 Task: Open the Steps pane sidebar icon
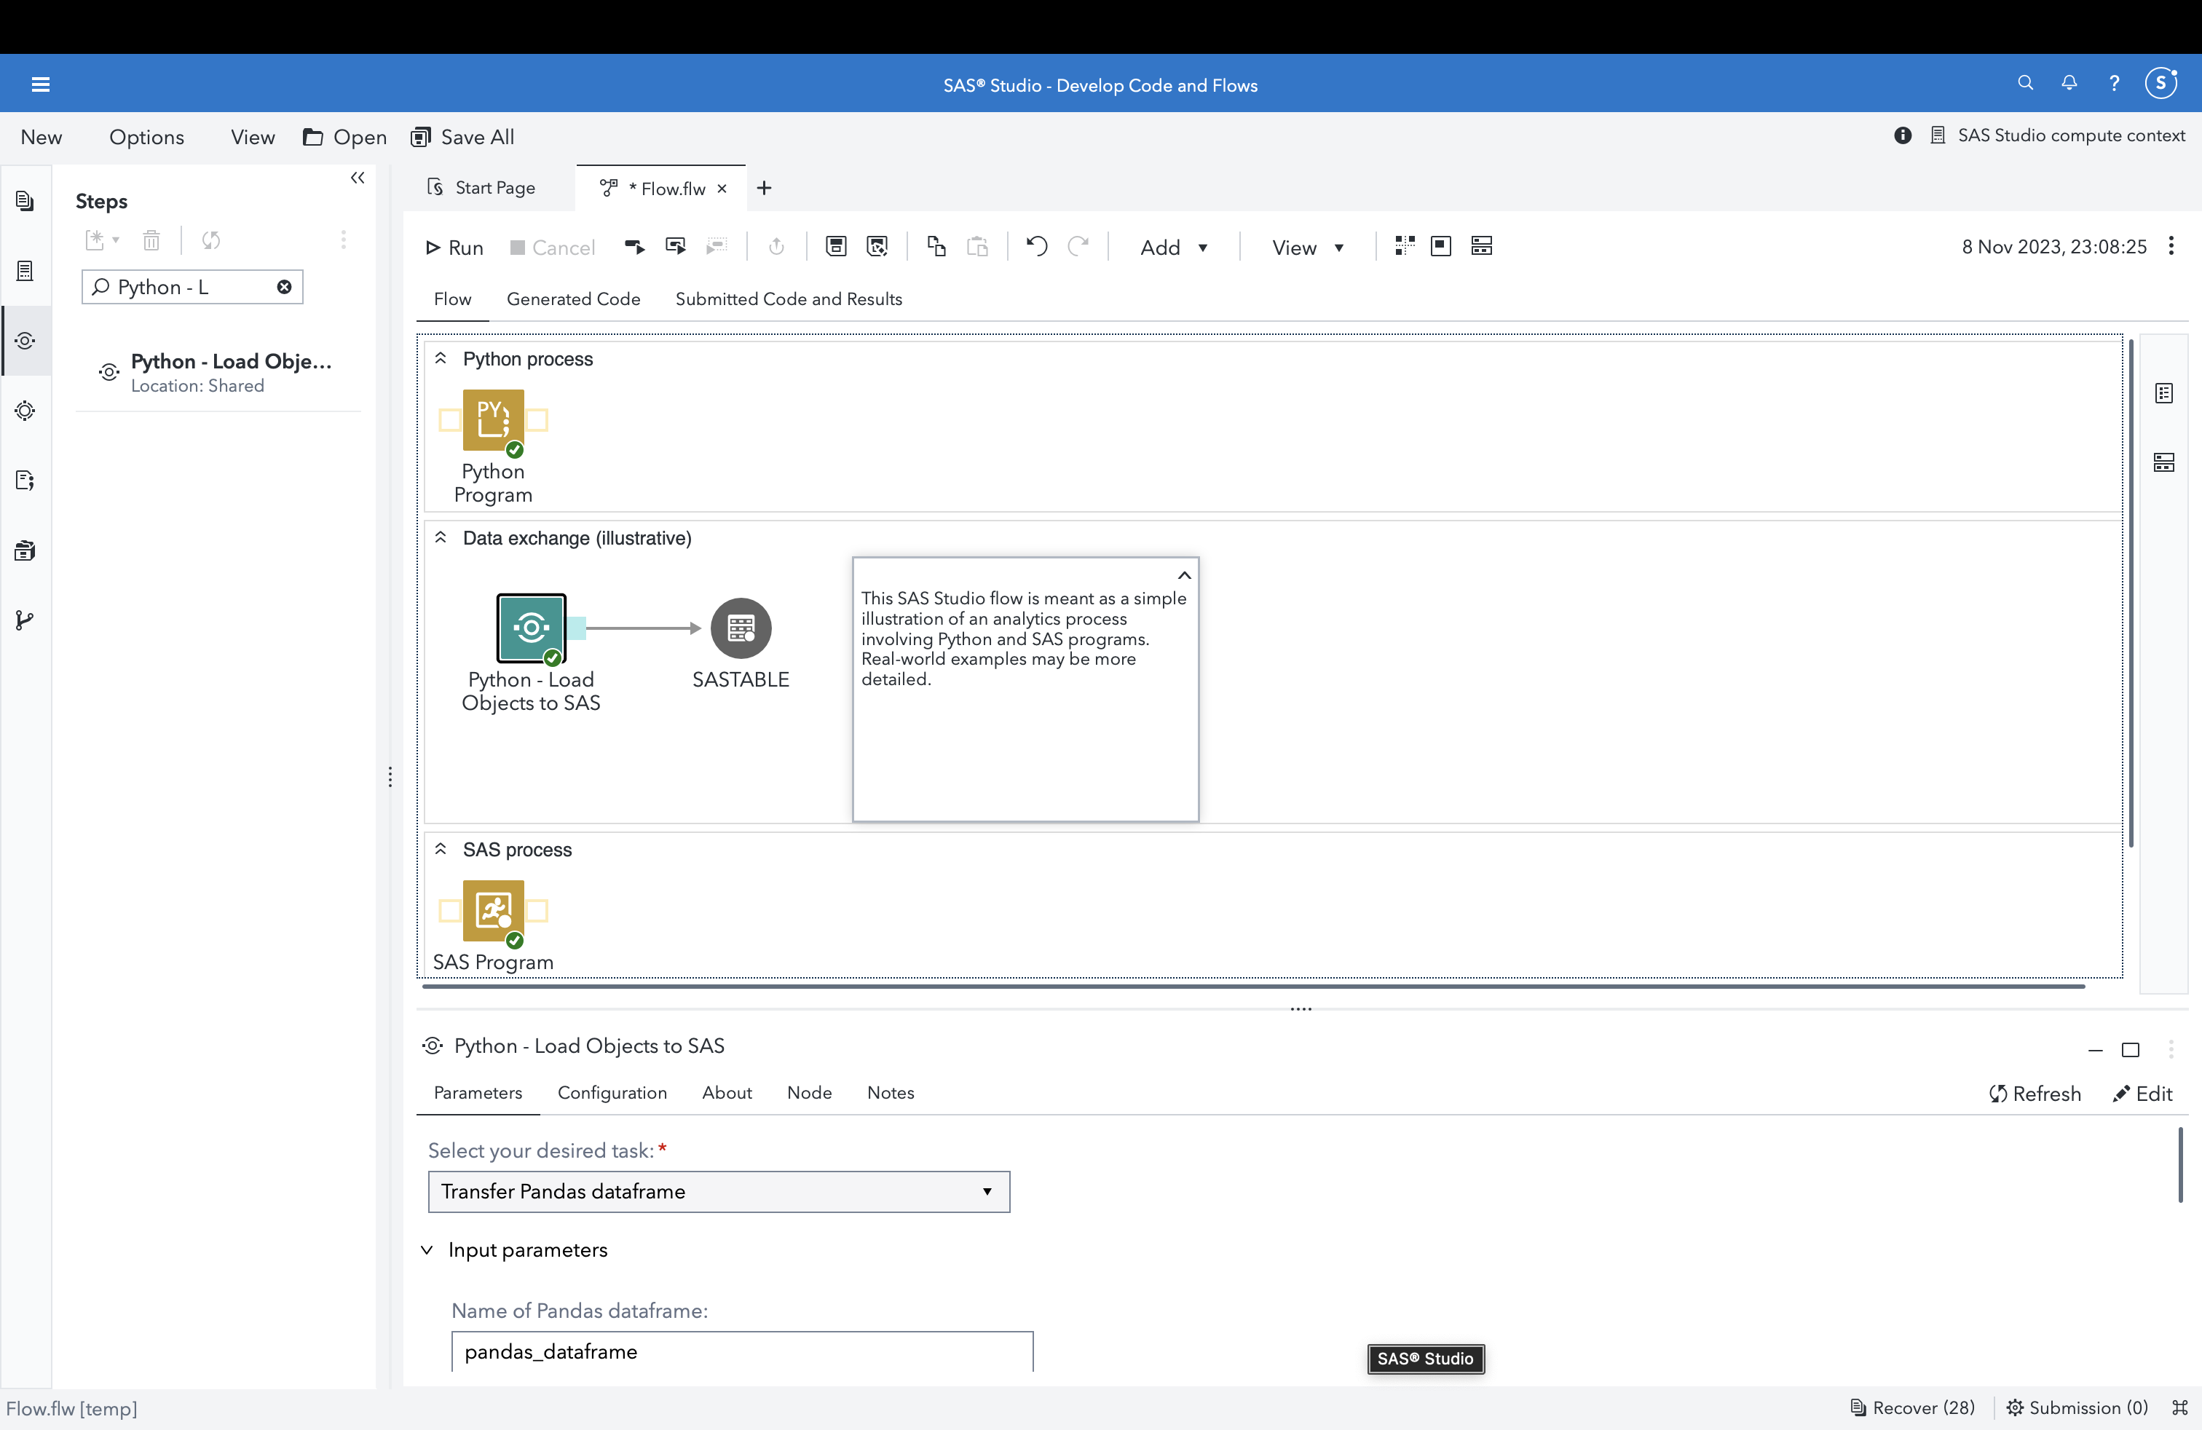[25, 340]
